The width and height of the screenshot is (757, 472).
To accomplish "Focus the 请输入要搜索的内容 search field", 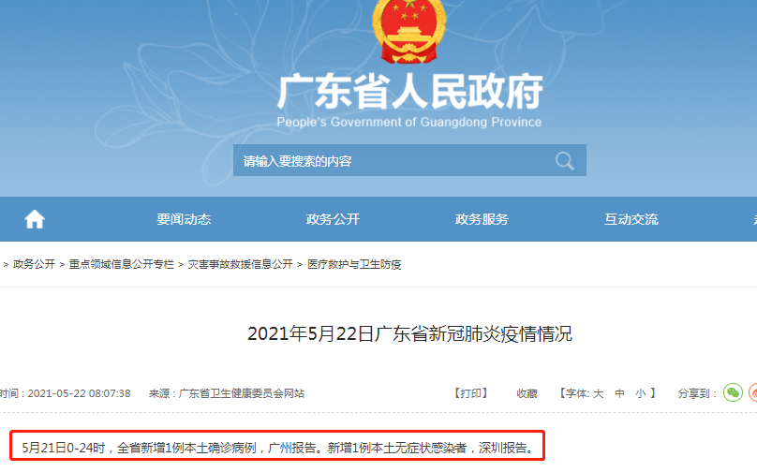I will pyautogui.click(x=393, y=161).
